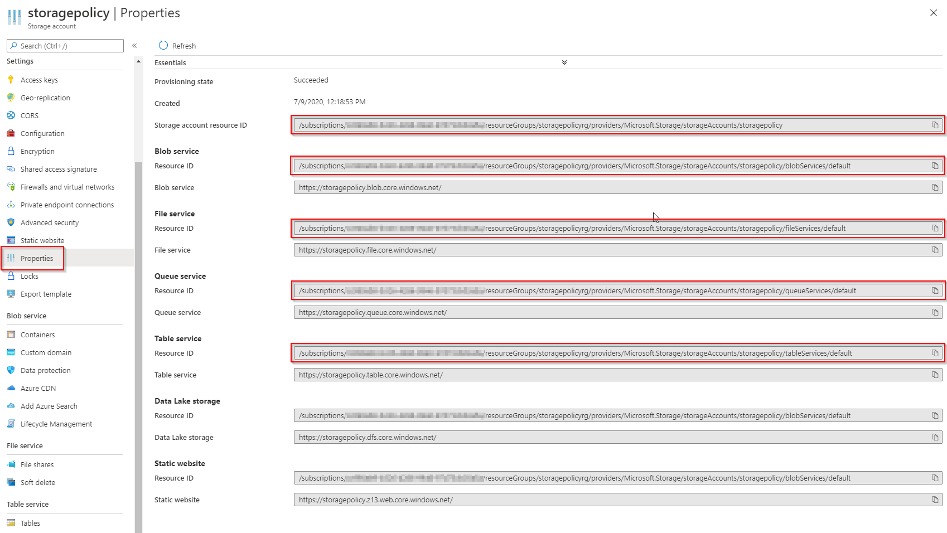Open Tables under Table service
947x533 pixels.
tap(30, 523)
